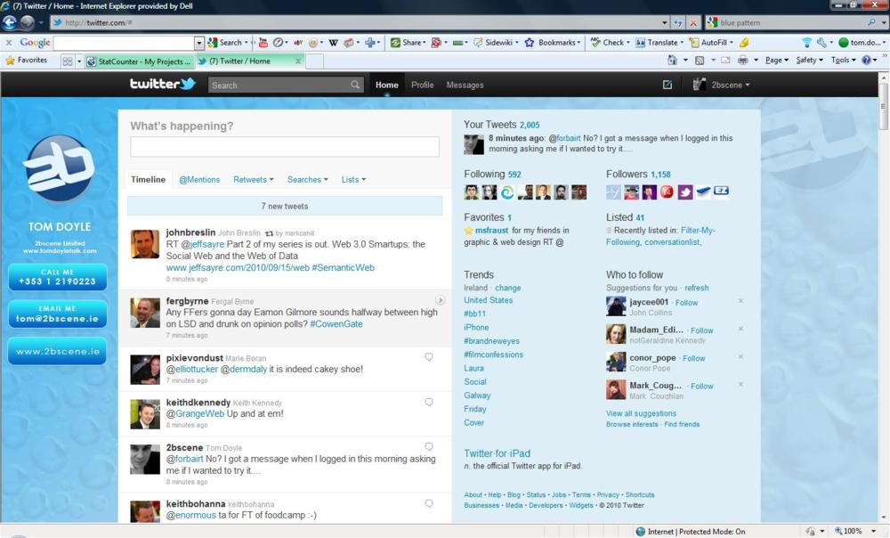Click the Google toolbar Bookmarks star

[530, 42]
